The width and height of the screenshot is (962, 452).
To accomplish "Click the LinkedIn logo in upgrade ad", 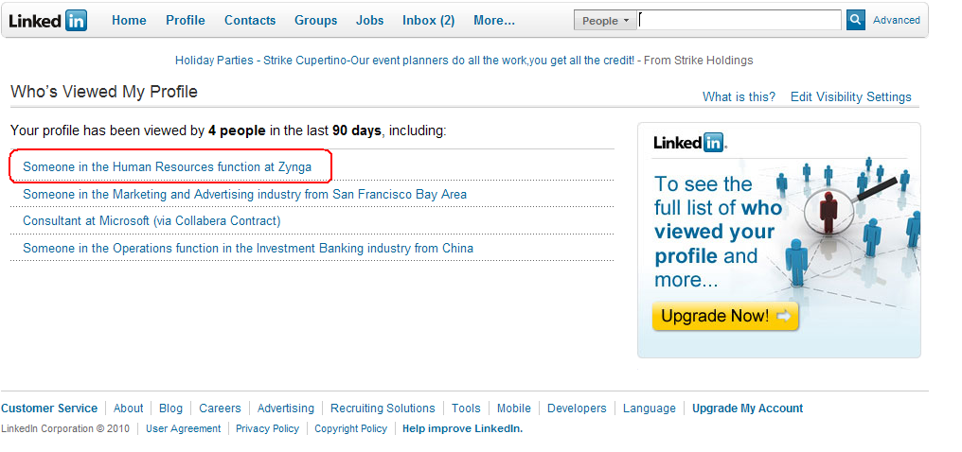I will point(690,143).
